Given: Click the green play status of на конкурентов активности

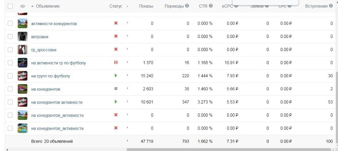Looking at the screenshot, I should coord(116,102).
